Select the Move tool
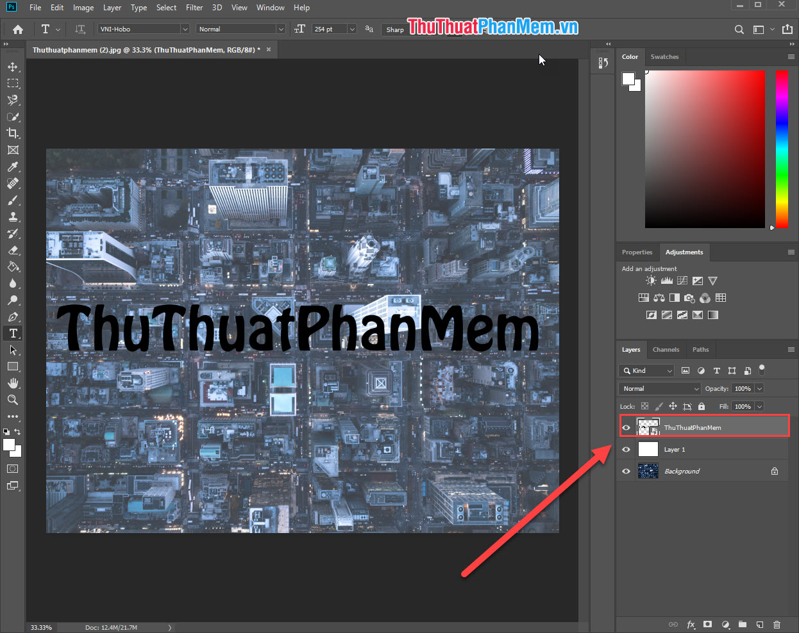The image size is (799, 633). click(13, 66)
